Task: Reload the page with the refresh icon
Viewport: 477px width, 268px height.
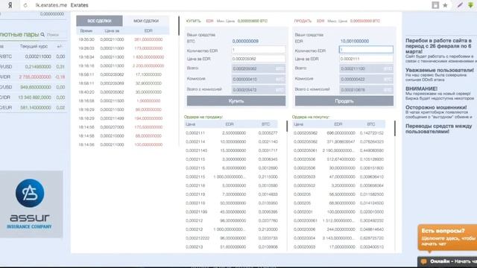Action: (x=25, y=5)
